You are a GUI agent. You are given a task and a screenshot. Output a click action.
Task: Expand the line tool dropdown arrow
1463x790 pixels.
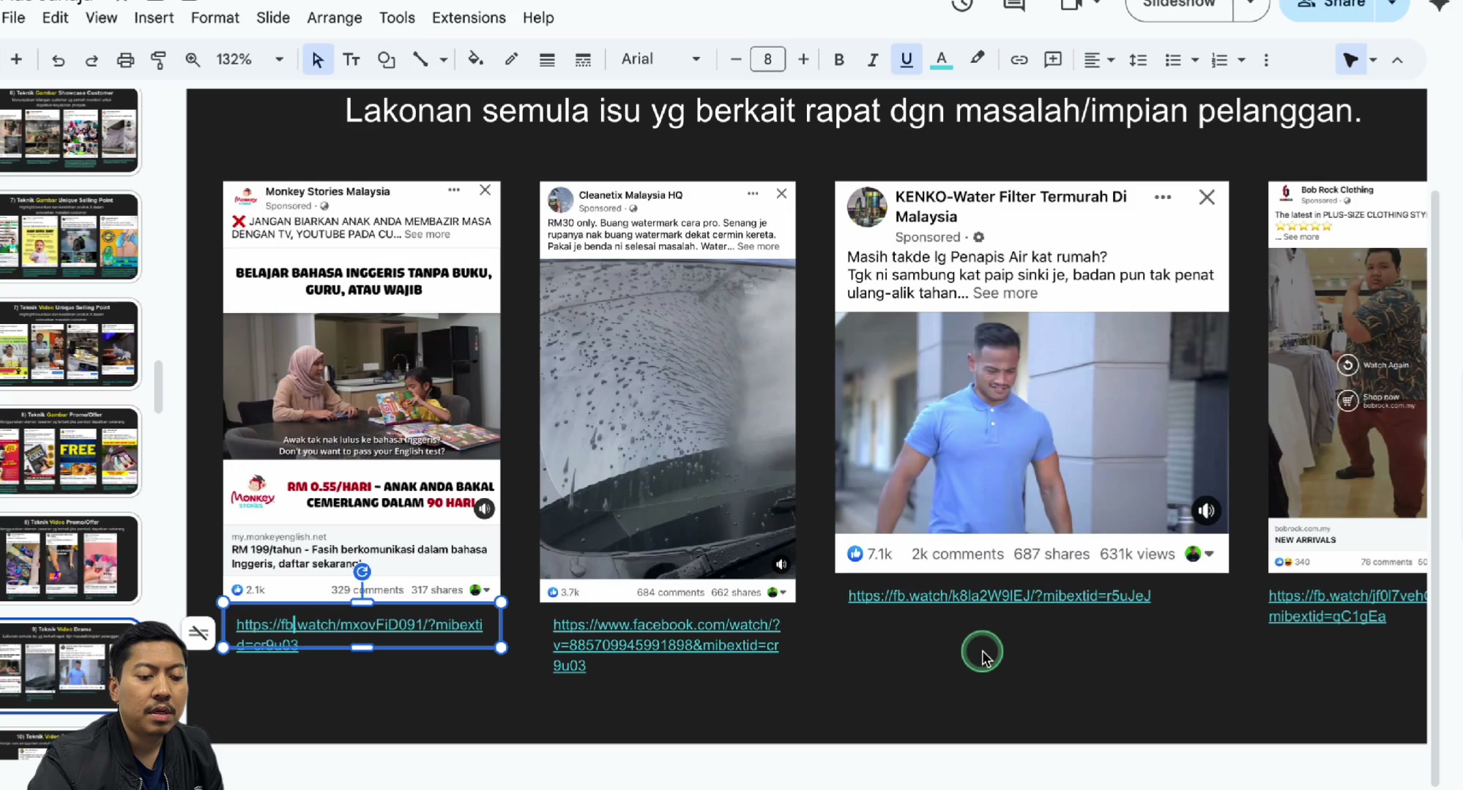[443, 60]
